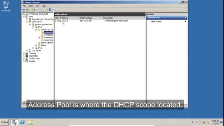Click the Forward arrow toolbar icon

tap(27, 10)
